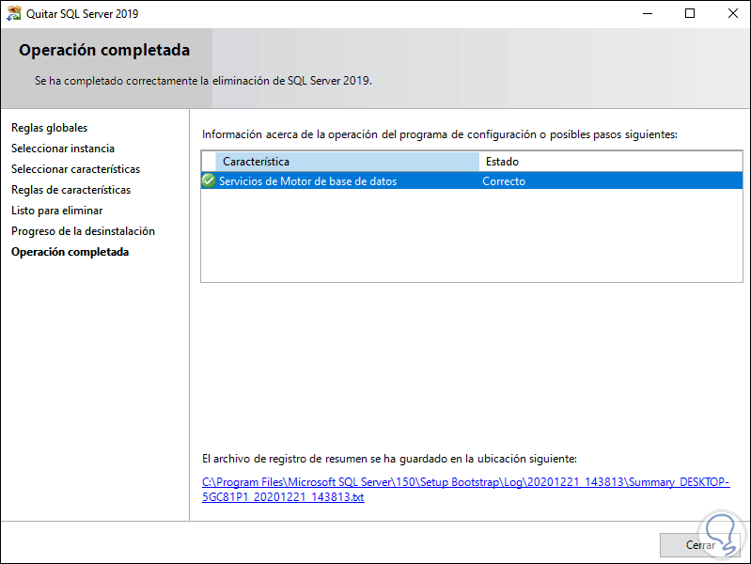Image resolution: width=751 pixels, height=564 pixels.
Task: Click the 'Reglas de características' step
Action: (70, 190)
